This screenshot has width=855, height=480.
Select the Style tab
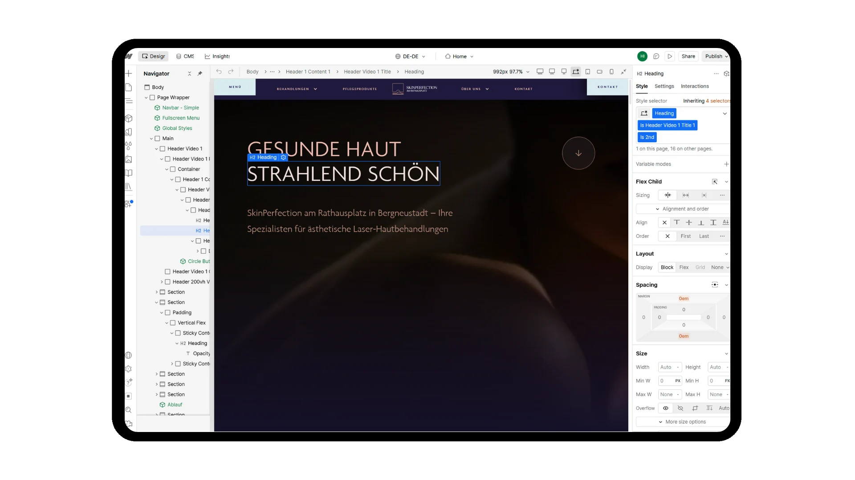click(x=642, y=86)
